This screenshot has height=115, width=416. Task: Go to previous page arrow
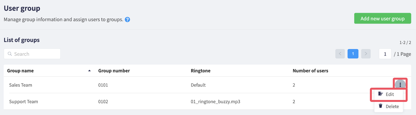[x=340, y=54]
